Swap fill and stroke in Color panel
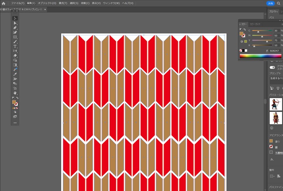This screenshot has width=283, height=191. coord(245,29)
